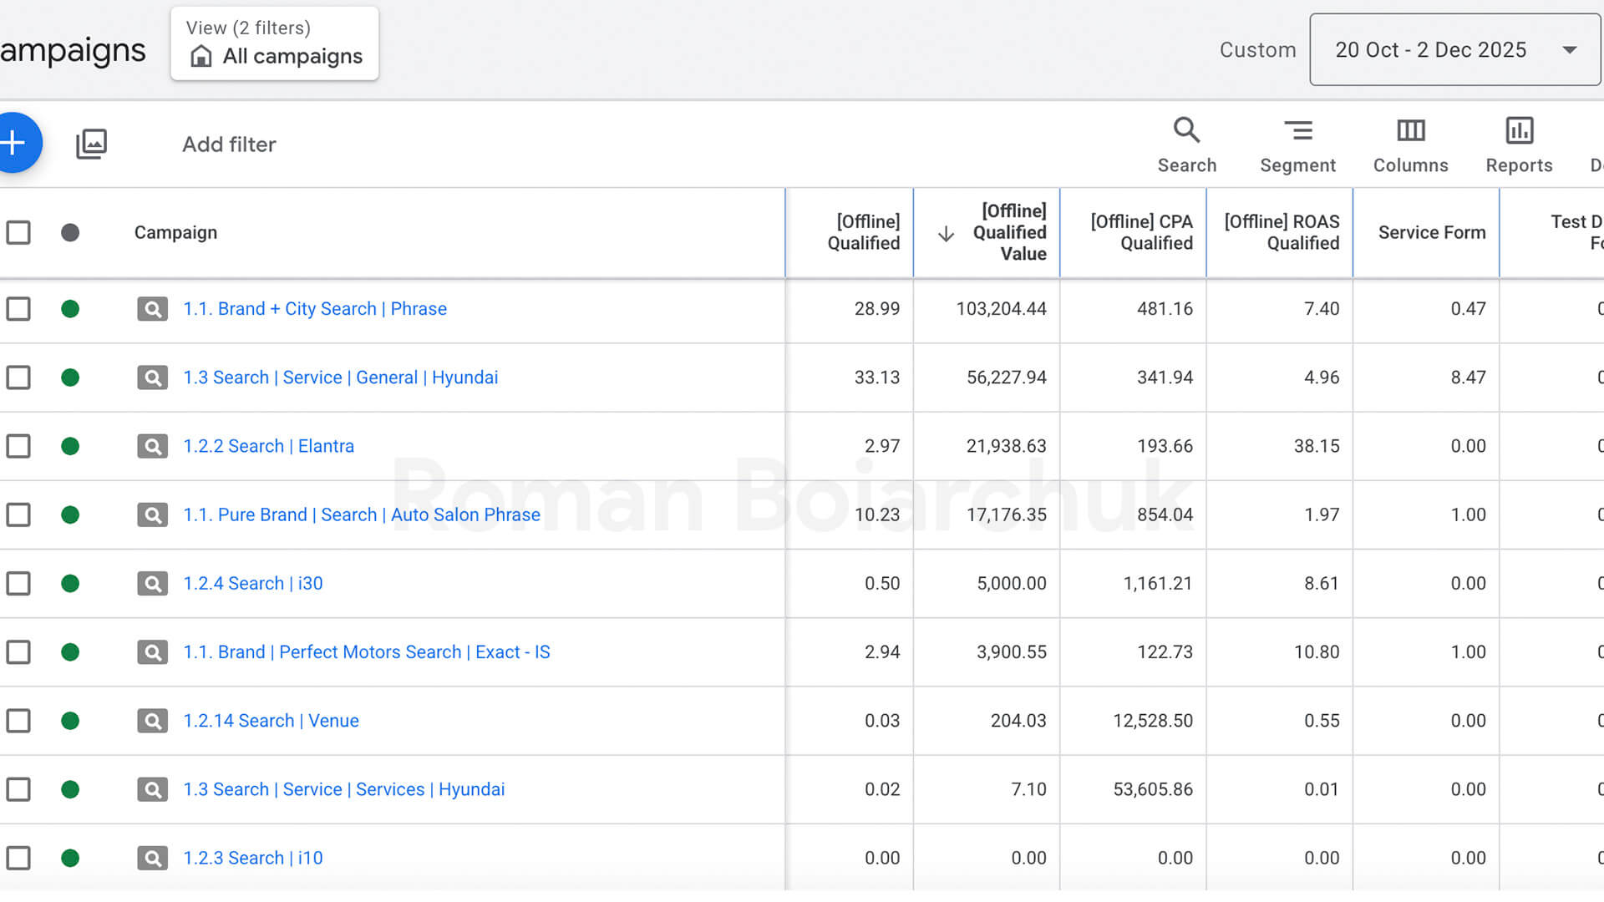Click the sort arrow on Offline Qualified Value
The height and width of the screenshot is (902, 1604).
coord(946,234)
